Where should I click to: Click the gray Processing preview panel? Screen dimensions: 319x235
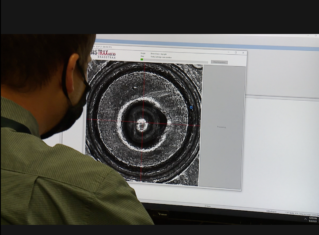[x=222, y=127]
